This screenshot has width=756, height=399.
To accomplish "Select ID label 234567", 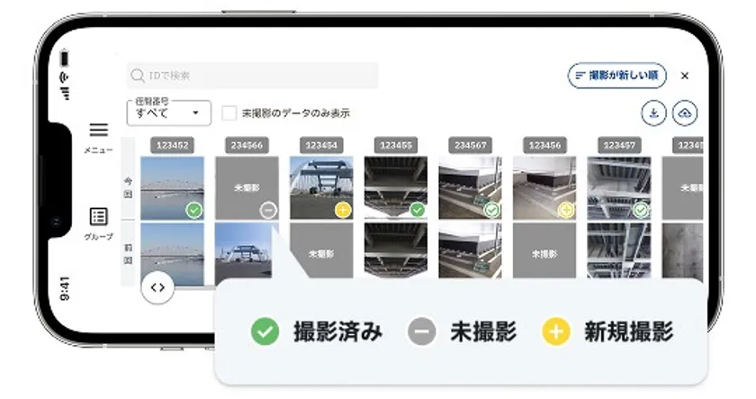I will (x=470, y=145).
